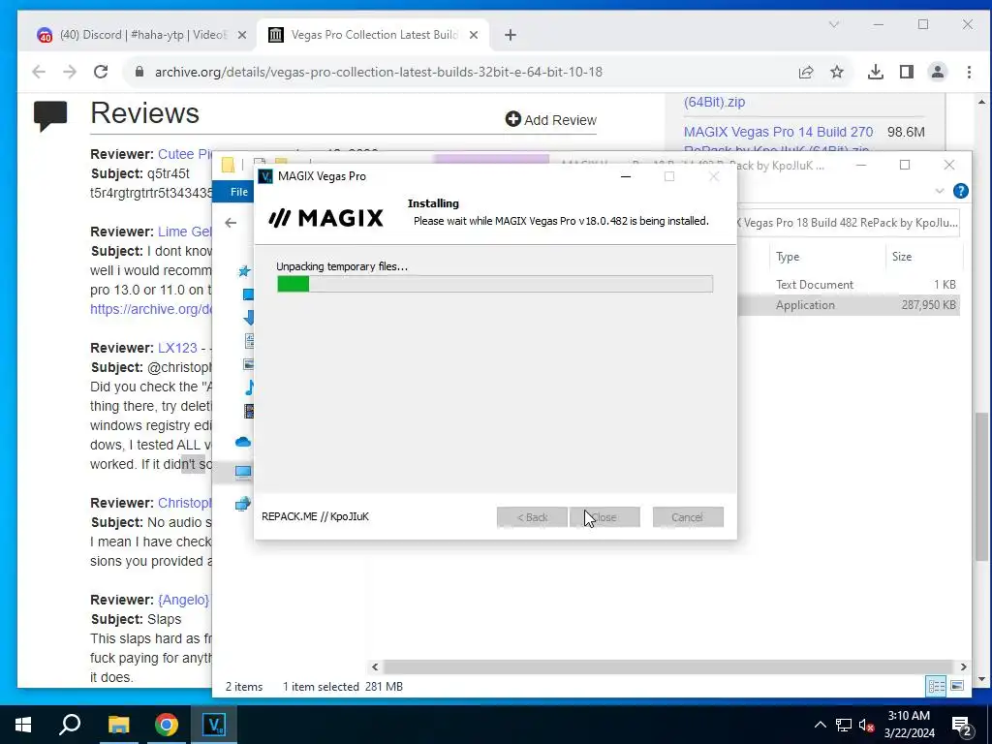Close the Vegas Pro Collection tab
The height and width of the screenshot is (744, 992).
click(473, 36)
